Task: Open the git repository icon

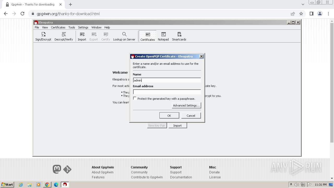Action: tap(67, 169)
